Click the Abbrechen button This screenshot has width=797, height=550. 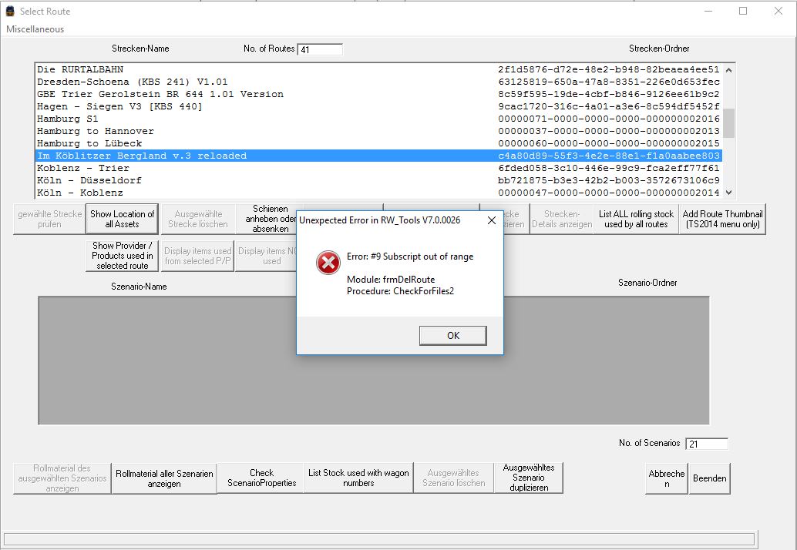667,478
